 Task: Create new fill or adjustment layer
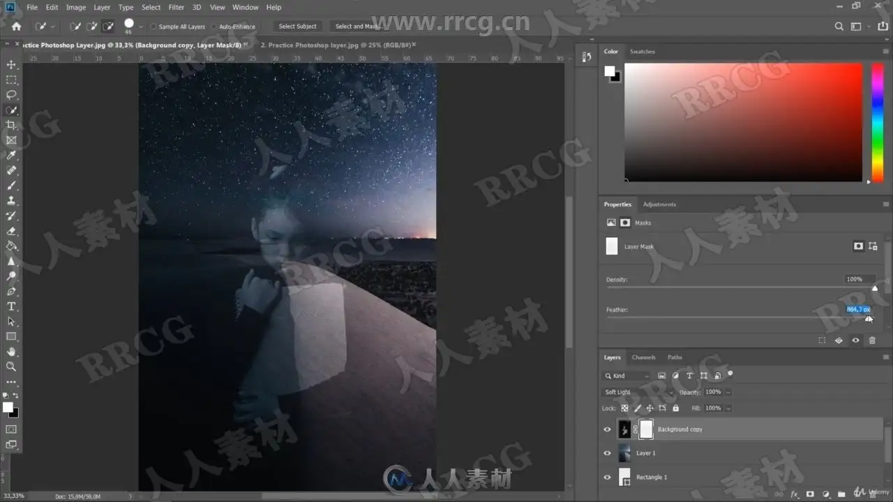[x=825, y=494]
